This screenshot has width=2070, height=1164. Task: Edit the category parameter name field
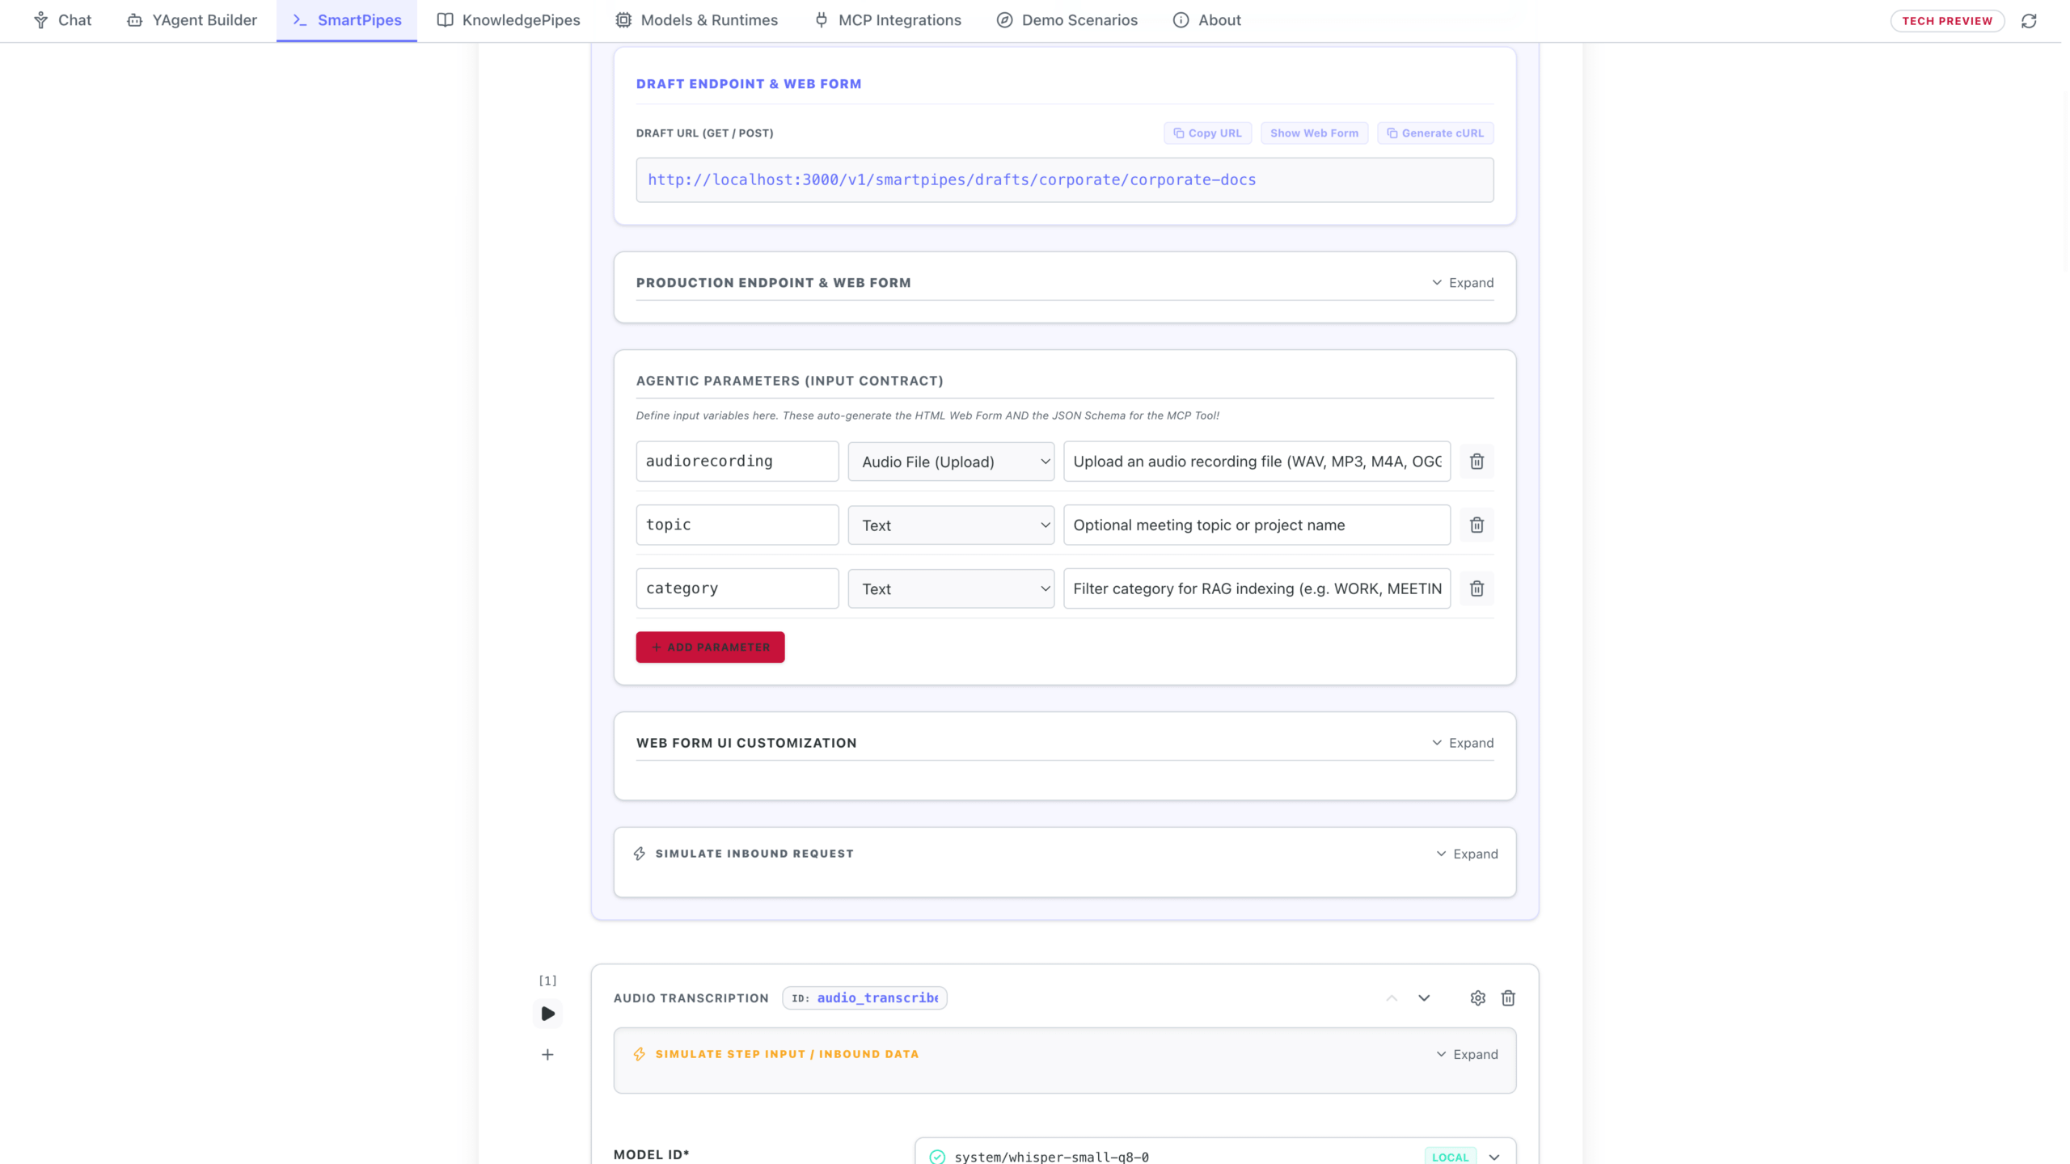[737, 588]
